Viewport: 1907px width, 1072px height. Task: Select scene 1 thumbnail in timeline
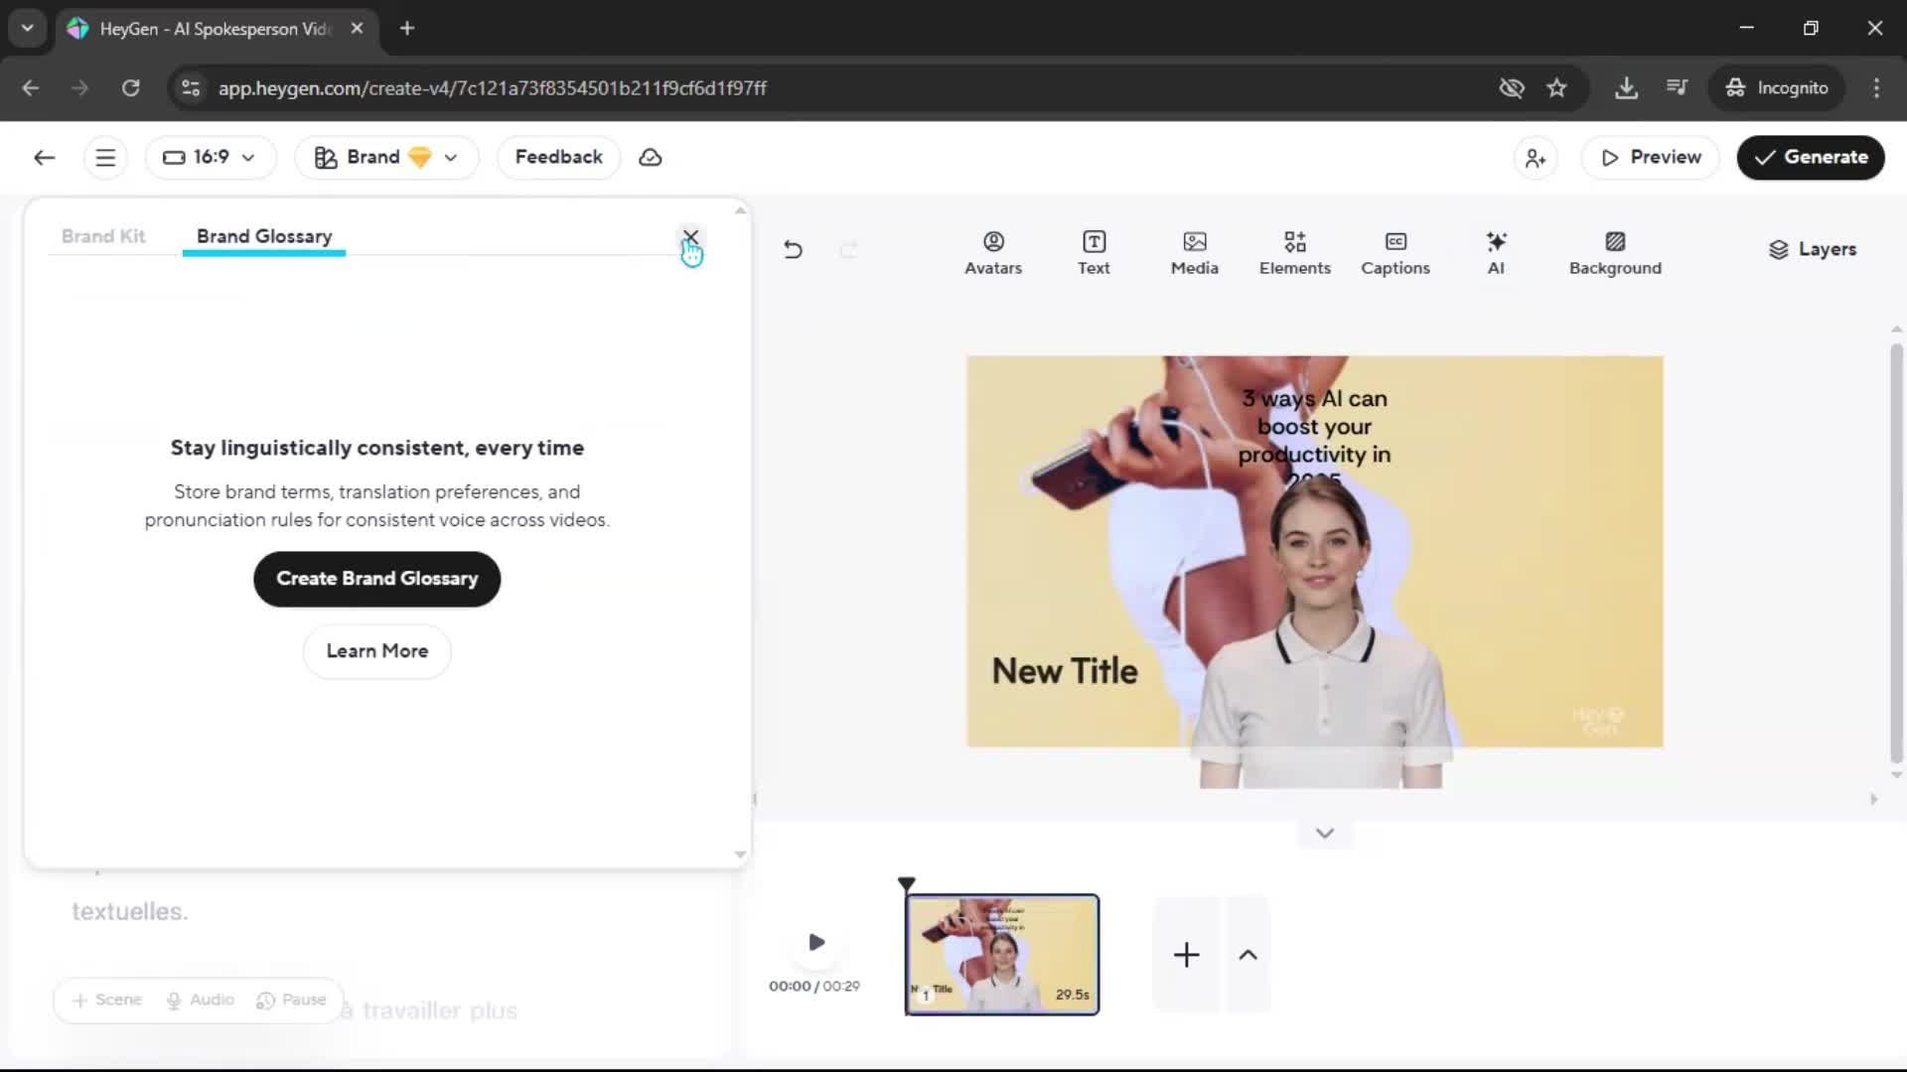(1001, 954)
